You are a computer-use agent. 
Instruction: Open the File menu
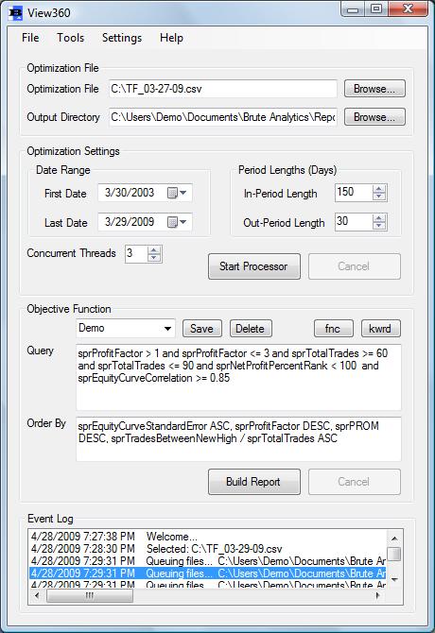tap(30, 38)
